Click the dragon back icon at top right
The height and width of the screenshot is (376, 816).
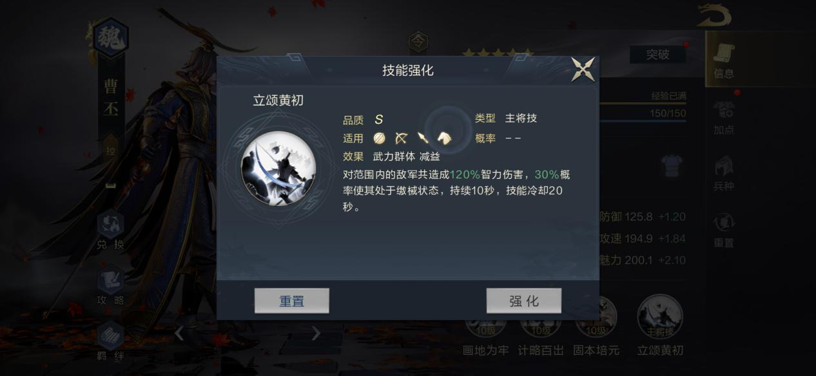pos(717,15)
